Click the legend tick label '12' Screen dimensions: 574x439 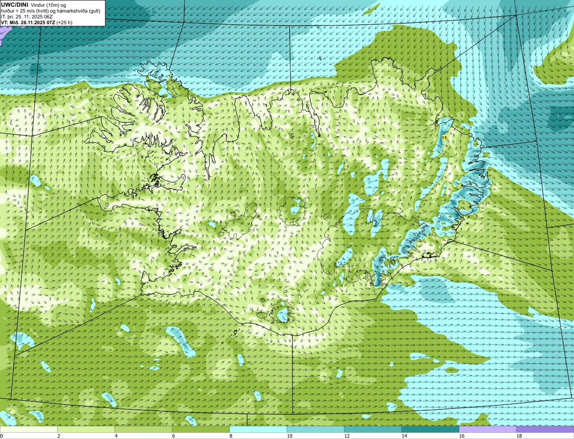point(347,436)
